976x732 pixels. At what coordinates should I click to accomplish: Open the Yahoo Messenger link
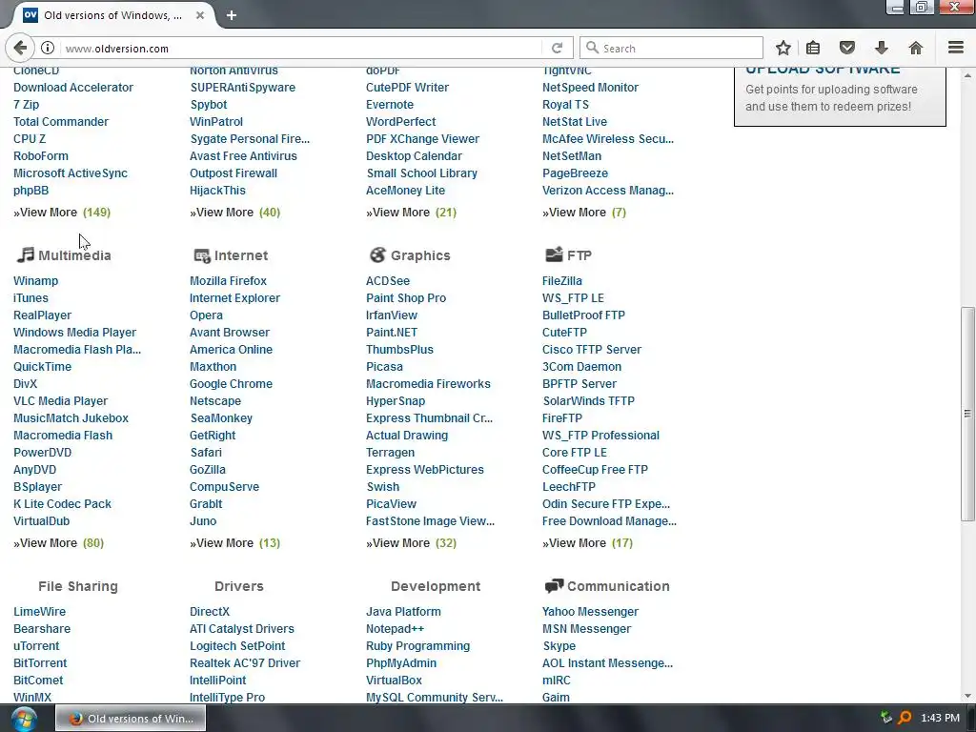(590, 612)
